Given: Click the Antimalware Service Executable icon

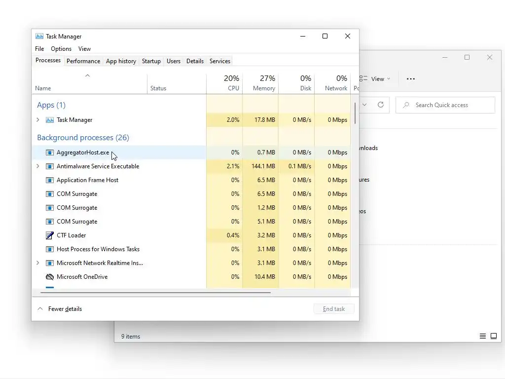Looking at the screenshot, I should 50,166.
